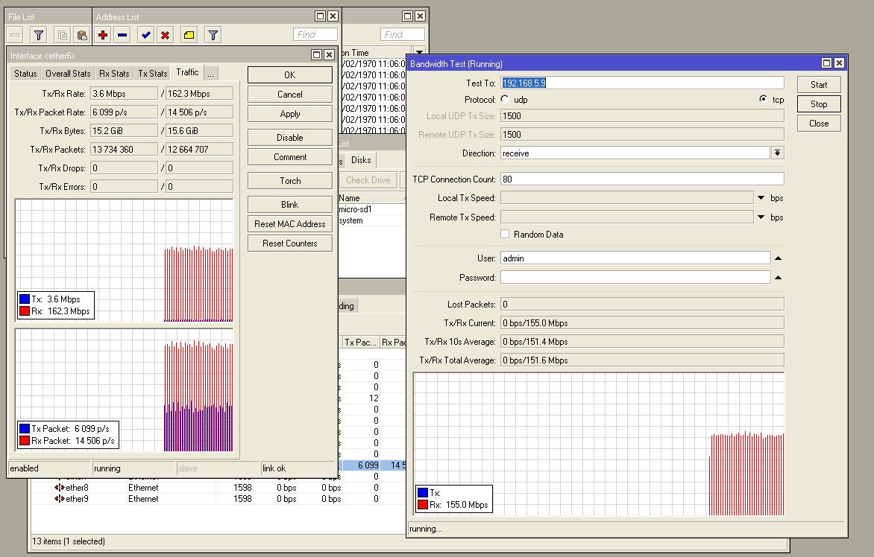
Task: Switch to the Overall Stats tab
Action: pyautogui.click(x=67, y=74)
